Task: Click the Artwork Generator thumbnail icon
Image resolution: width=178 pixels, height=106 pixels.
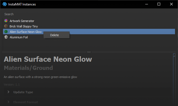Action: click(x=6, y=21)
